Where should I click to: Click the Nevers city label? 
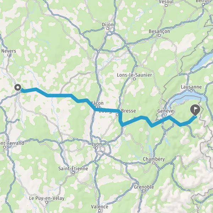[x=9, y=51]
